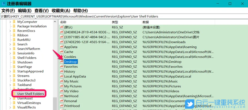The width and height of the screenshot is (248, 110).
Task: Click the Registry Editor app icon in title bar
Action: pyautogui.click(x=3, y=4)
